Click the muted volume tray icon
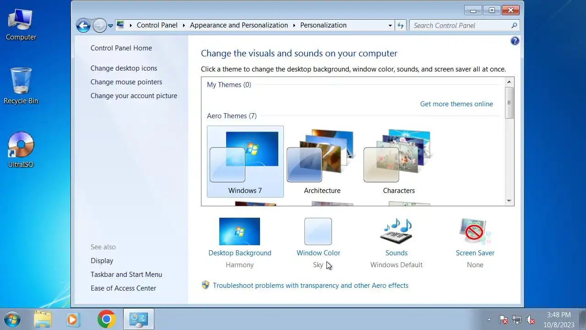Image resolution: width=586 pixels, height=330 pixels. [x=531, y=320]
